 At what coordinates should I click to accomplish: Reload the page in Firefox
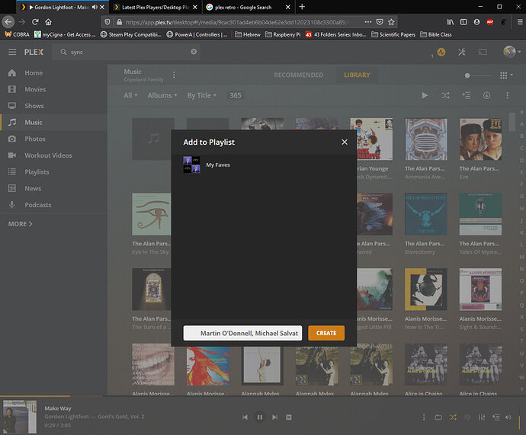tap(35, 22)
